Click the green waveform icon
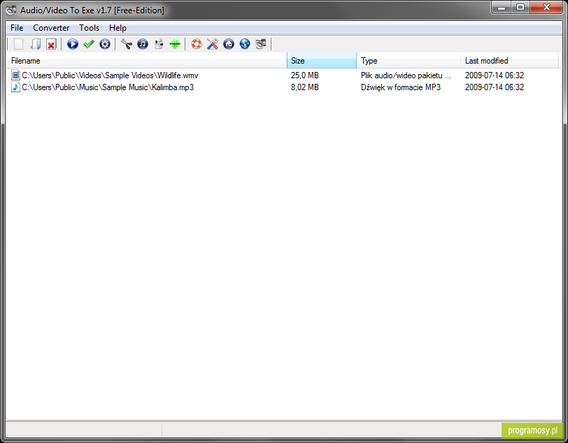 pyautogui.click(x=175, y=44)
